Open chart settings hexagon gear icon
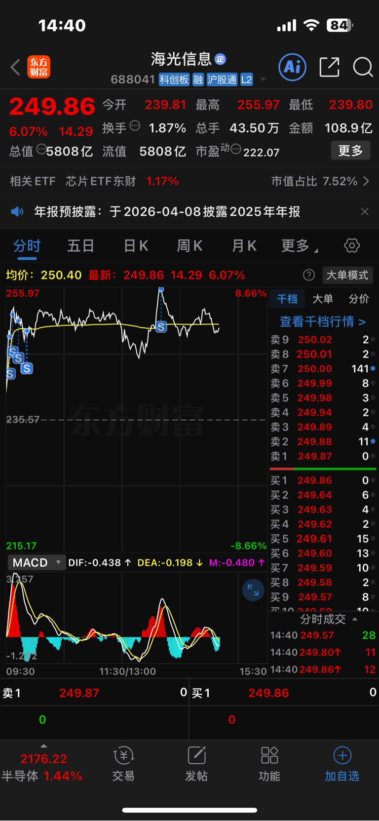The height and width of the screenshot is (821, 379). pyautogui.click(x=352, y=245)
